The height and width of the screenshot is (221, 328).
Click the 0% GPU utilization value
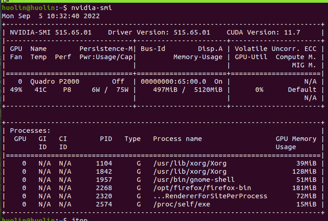point(259,90)
